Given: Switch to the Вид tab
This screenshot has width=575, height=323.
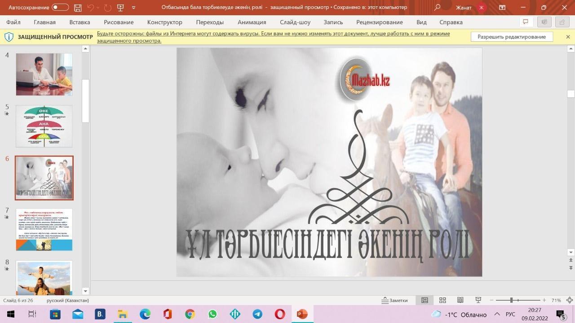Looking at the screenshot, I should [421, 22].
